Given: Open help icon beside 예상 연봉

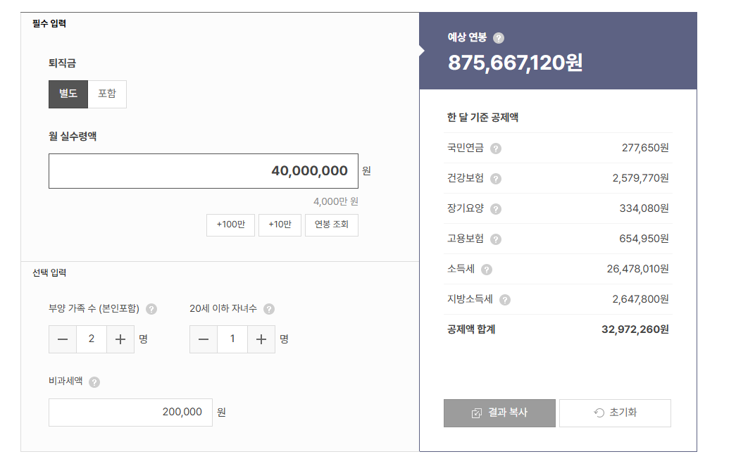Looking at the screenshot, I should 499,38.
